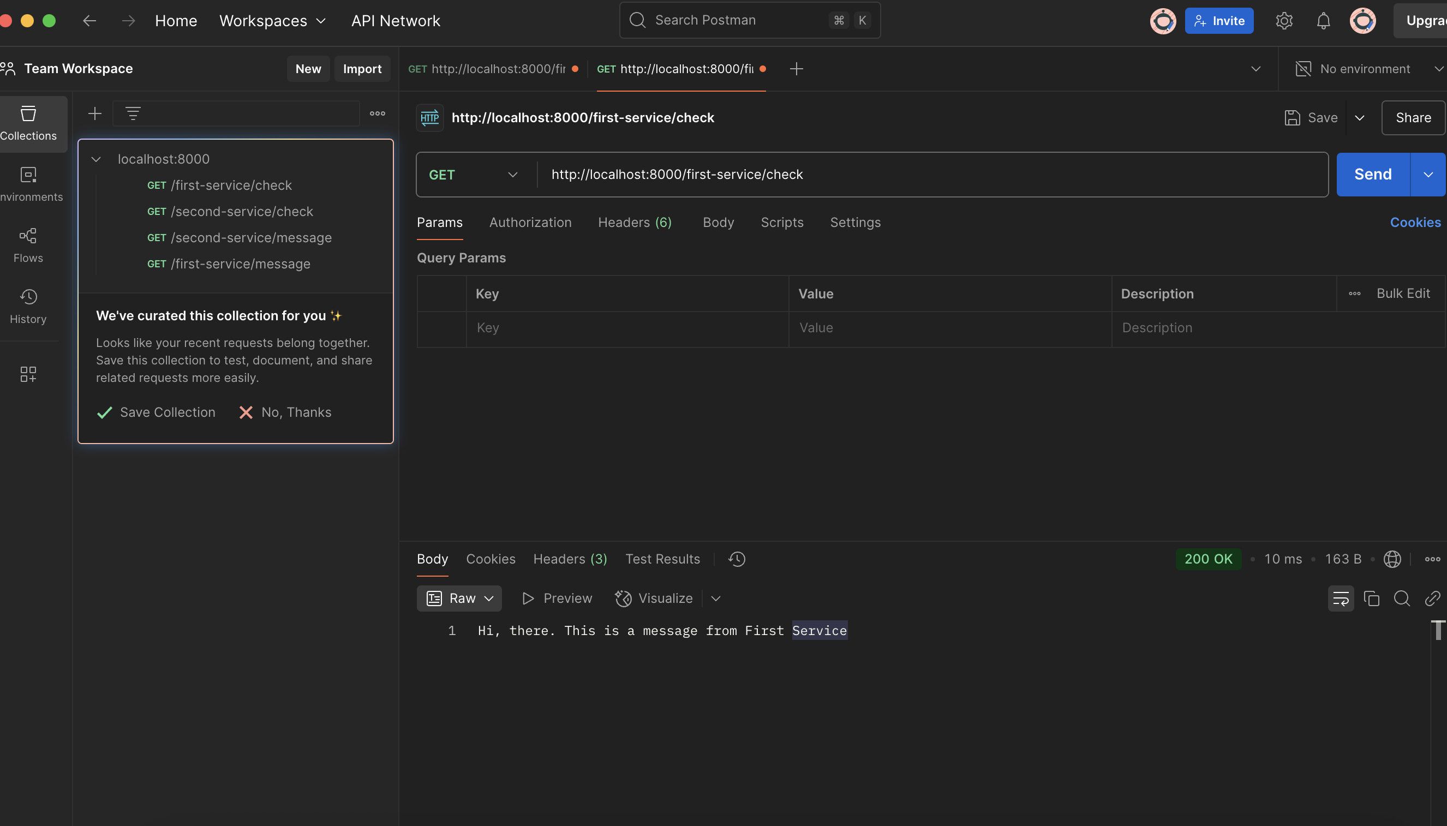1447x826 pixels.
Task: Switch to the Headers (6) request tab
Action: click(x=634, y=223)
